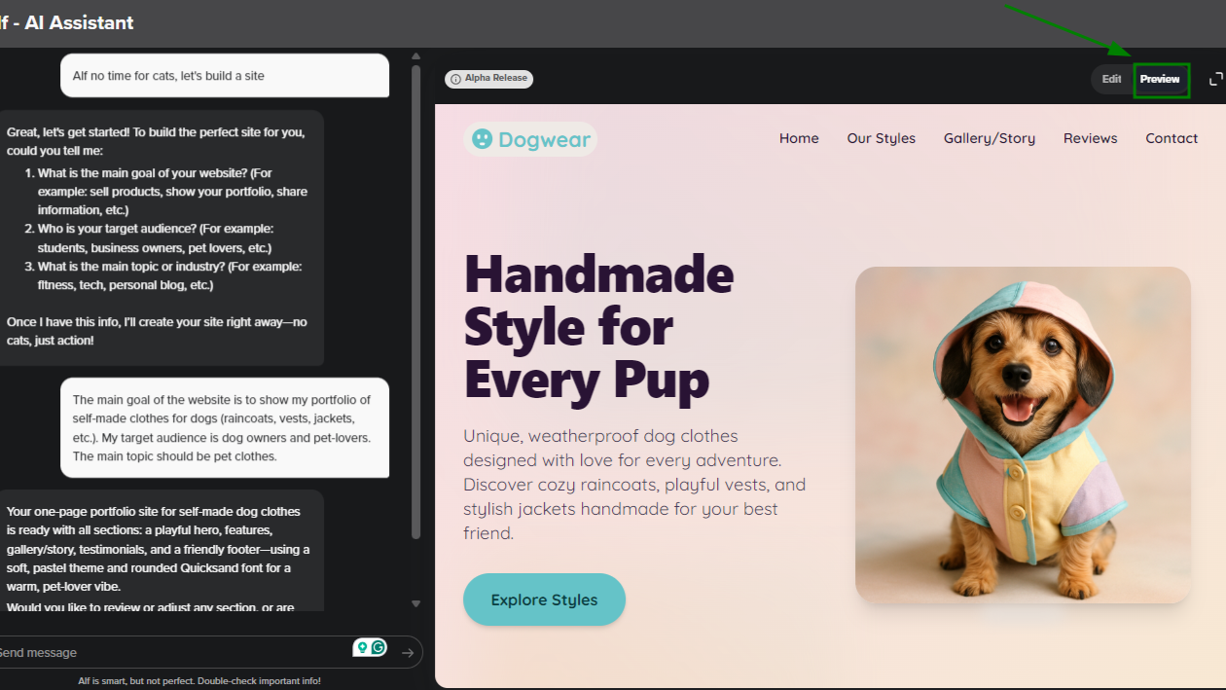
Task: Click the chat scrollbar up arrow
Action: click(x=416, y=56)
